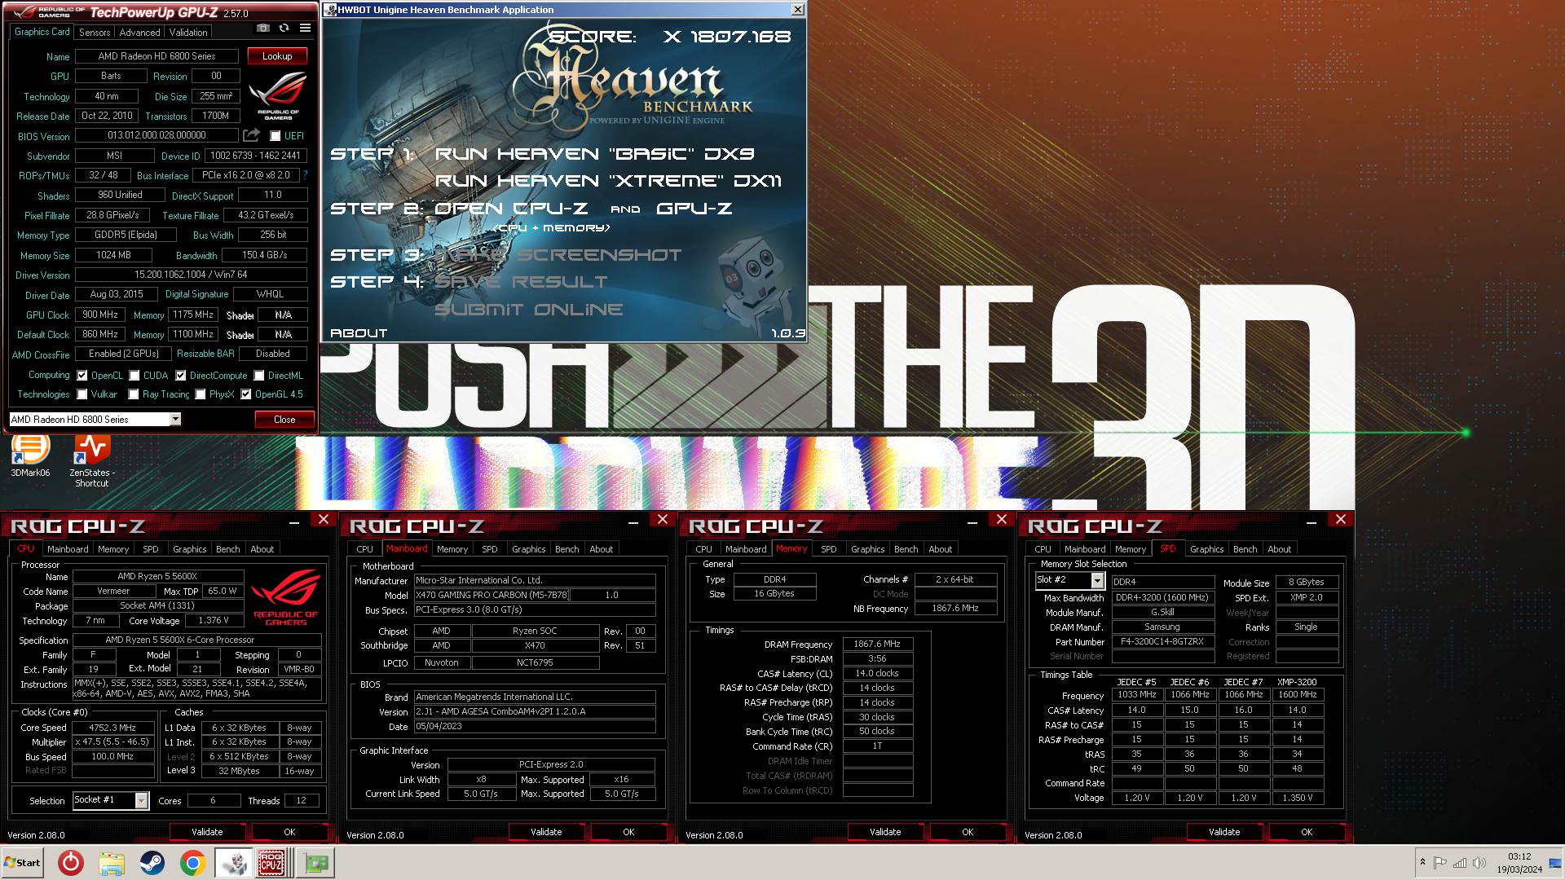Click the GPU-Z Close button
The width and height of the screenshot is (1565, 880).
coord(284,420)
